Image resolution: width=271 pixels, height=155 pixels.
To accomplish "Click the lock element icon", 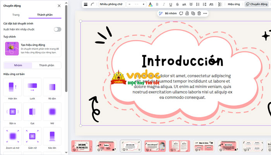I will [187, 13].
